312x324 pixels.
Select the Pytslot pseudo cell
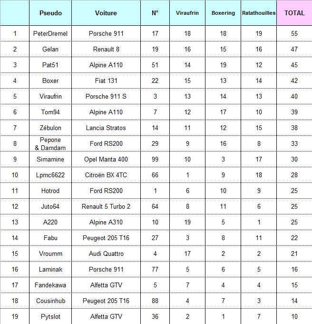tap(50, 316)
